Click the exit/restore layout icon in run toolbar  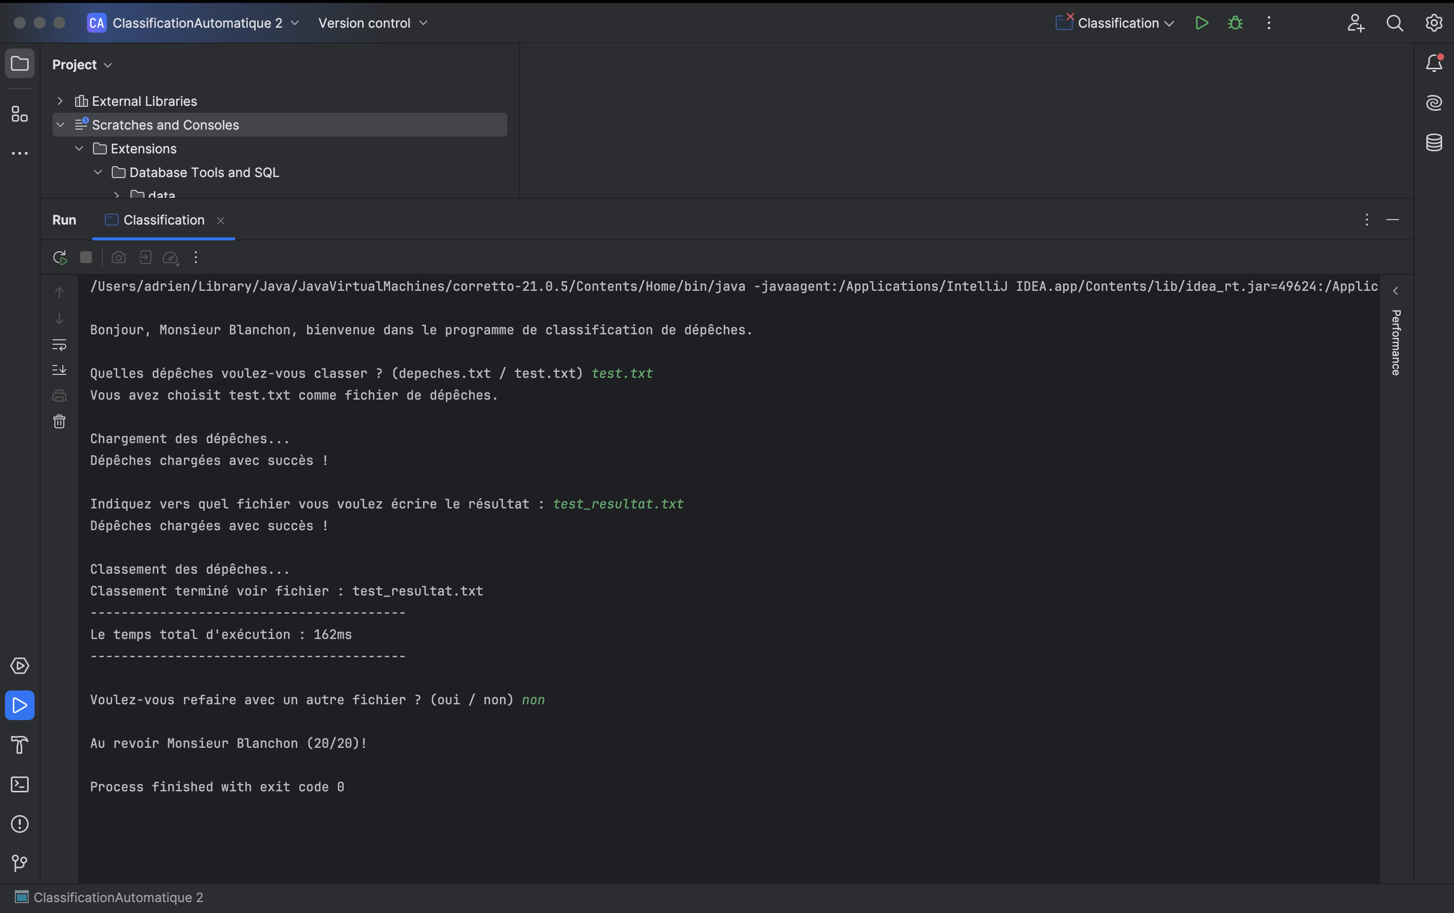tap(145, 258)
